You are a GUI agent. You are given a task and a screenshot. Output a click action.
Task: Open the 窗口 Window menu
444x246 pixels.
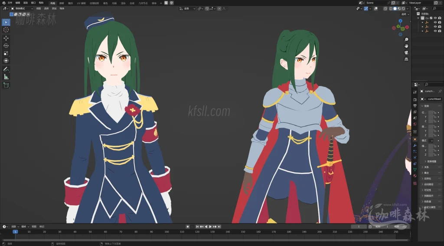pyautogui.click(x=33, y=3)
